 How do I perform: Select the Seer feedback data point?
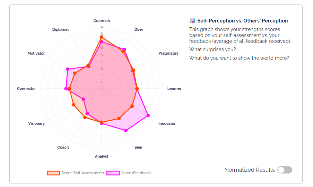126,131
